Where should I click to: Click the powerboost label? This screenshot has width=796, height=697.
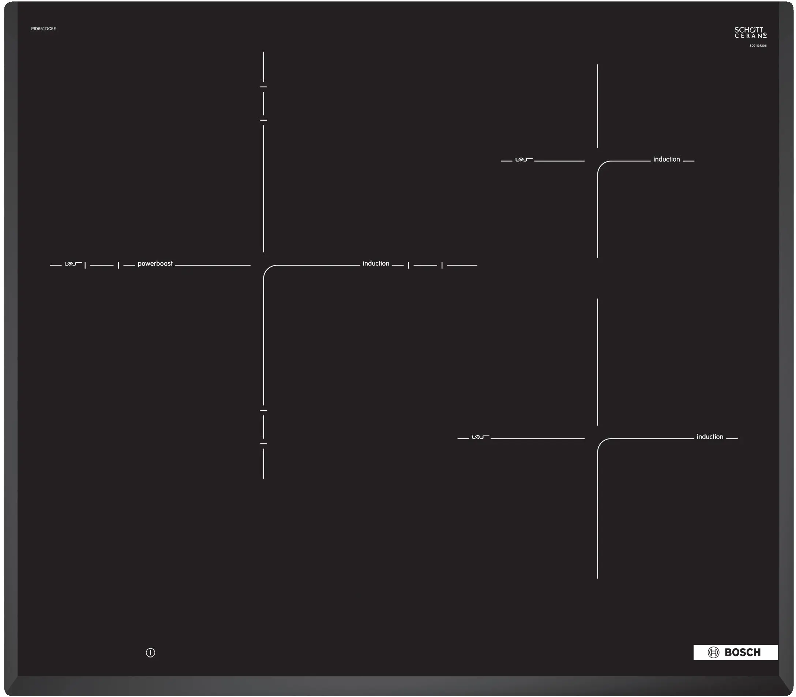[x=155, y=264]
